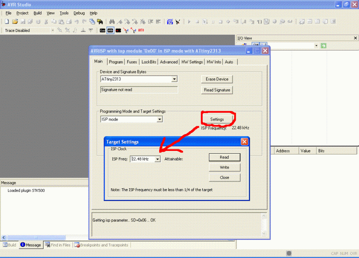Click the Message panel horizontal scrollbar thumb
The width and height of the screenshot is (359, 258).
(36, 237)
